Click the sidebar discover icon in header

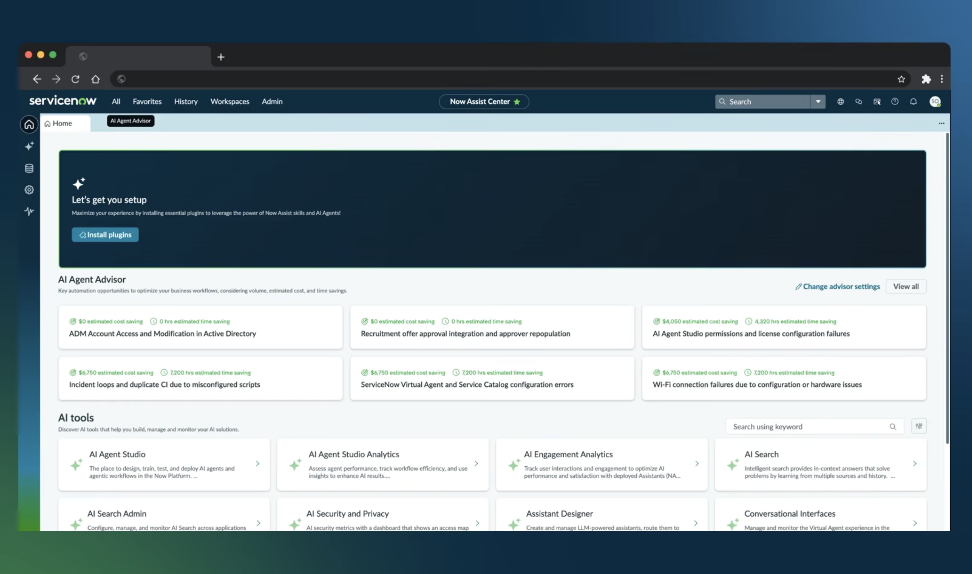pyautogui.click(x=876, y=102)
